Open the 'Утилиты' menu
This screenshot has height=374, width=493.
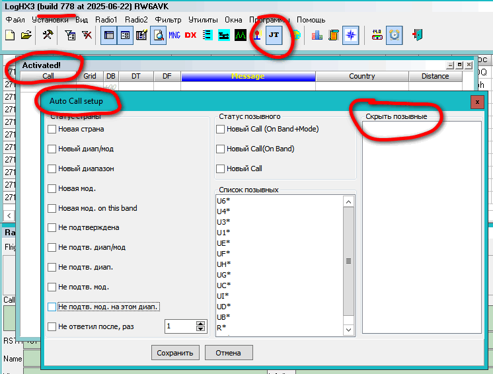(x=203, y=20)
